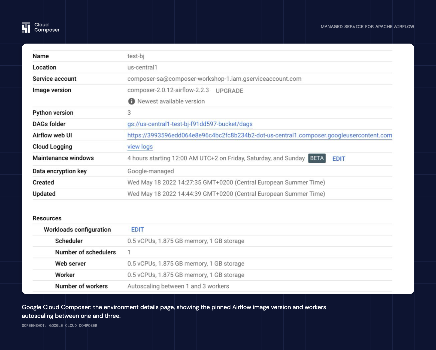The width and height of the screenshot is (436, 350).
Task: Select the environment name test-bj
Action: click(x=136, y=56)
